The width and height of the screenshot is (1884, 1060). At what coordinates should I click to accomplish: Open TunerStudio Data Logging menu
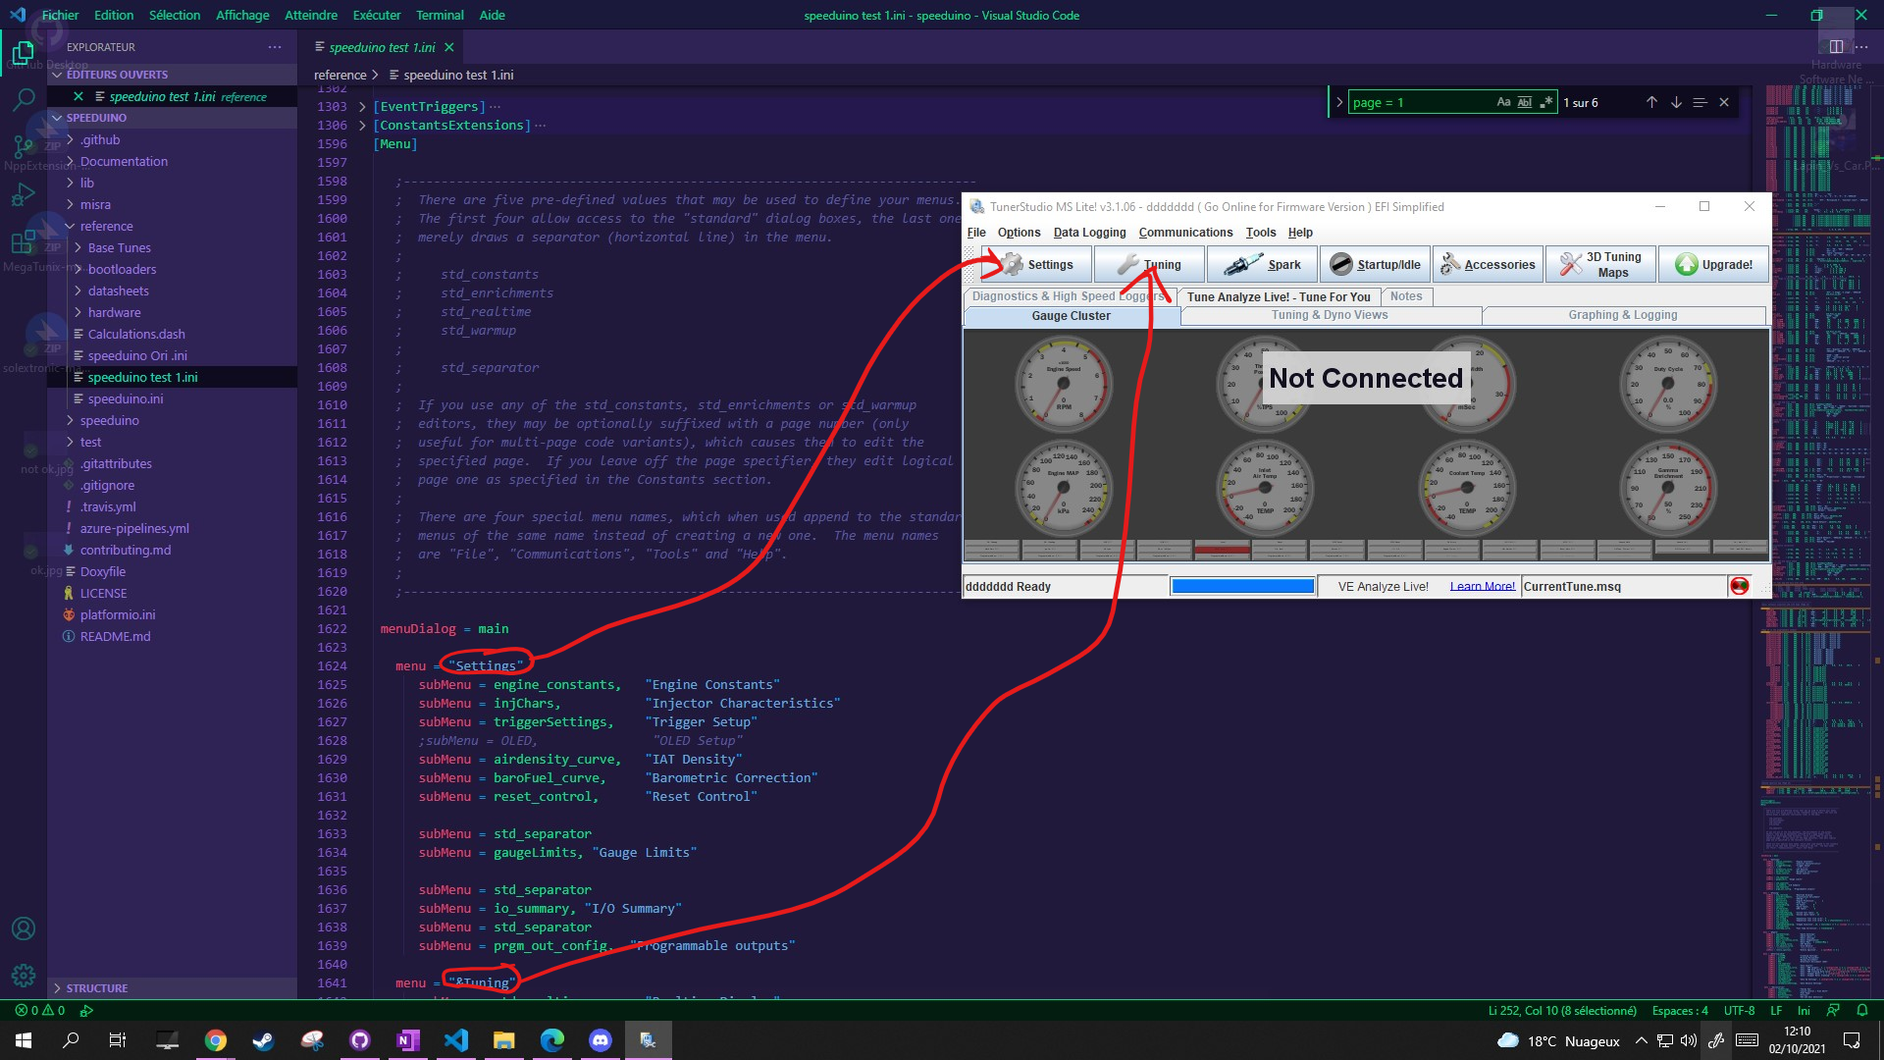coord(1089,233)
